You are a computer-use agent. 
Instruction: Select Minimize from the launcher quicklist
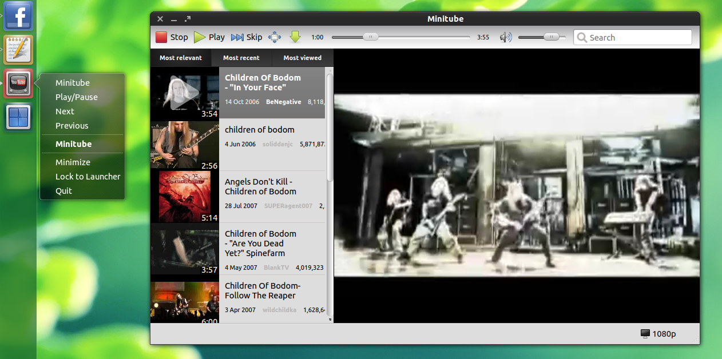73,162
